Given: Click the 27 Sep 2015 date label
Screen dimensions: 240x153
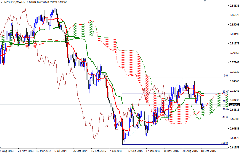Looking at the screenshot, I should coord(135,151).
